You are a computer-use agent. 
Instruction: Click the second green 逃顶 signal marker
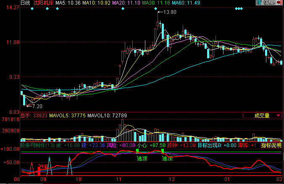tap(168, 159)
